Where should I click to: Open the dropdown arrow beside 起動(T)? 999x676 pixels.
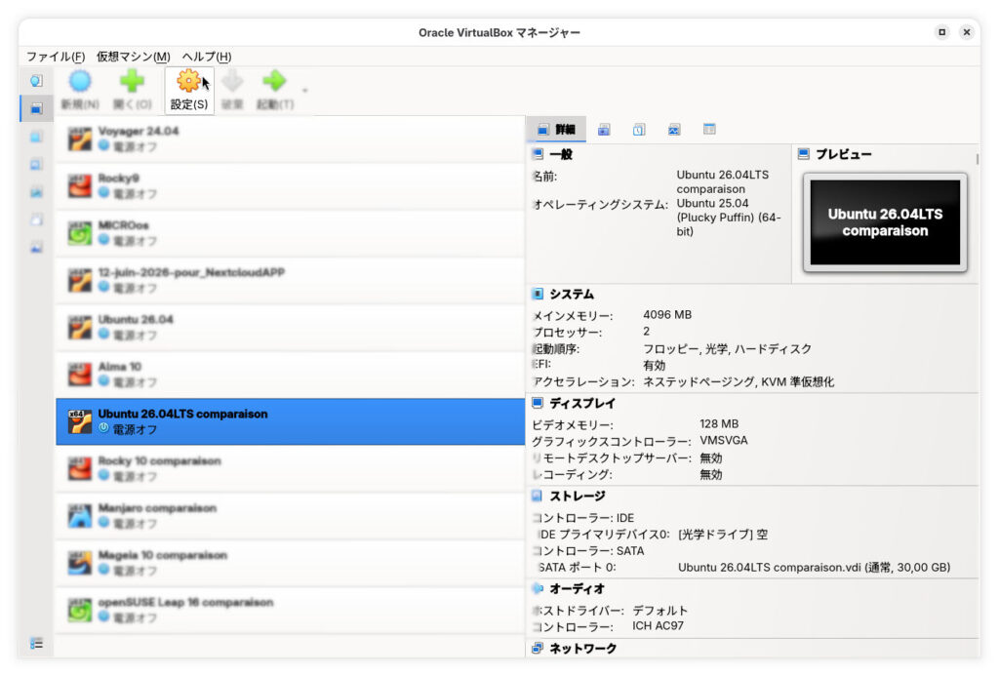(305, 91)
